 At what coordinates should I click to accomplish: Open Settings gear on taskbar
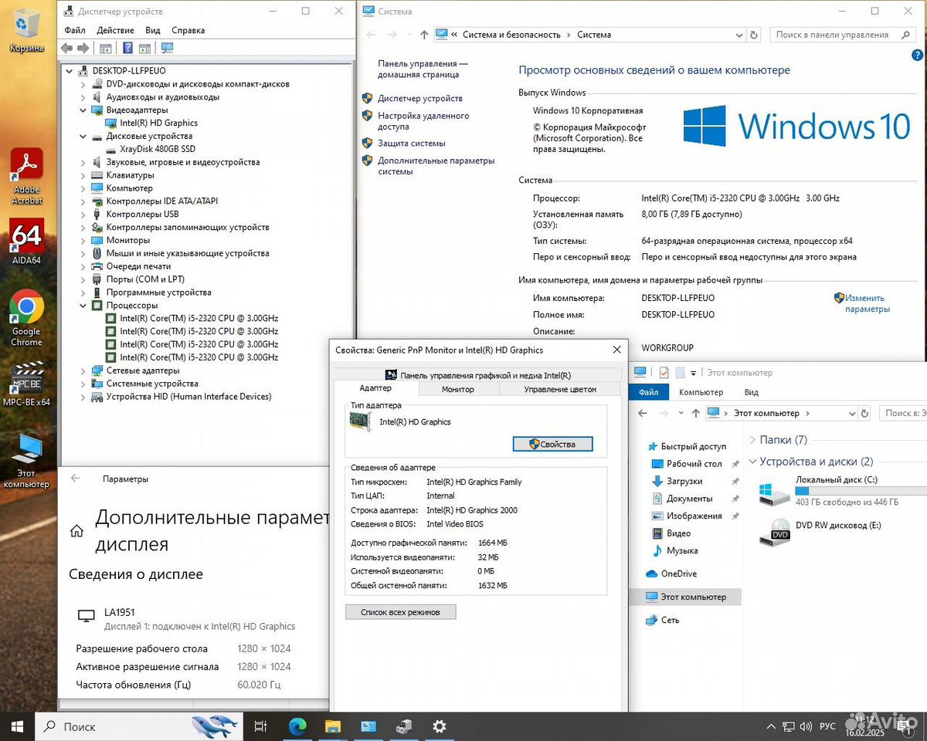coord(440,726)
